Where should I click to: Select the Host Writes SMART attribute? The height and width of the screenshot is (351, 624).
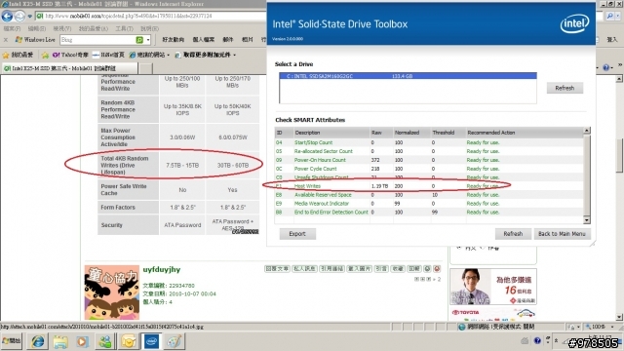click(429, 186)
